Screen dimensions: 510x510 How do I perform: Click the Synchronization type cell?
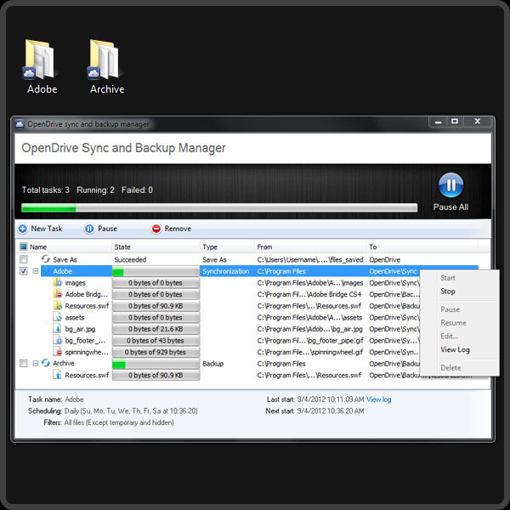[226, 271]
